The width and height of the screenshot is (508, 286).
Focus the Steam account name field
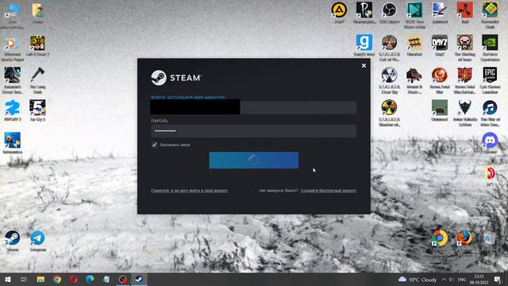click(254, 107)
